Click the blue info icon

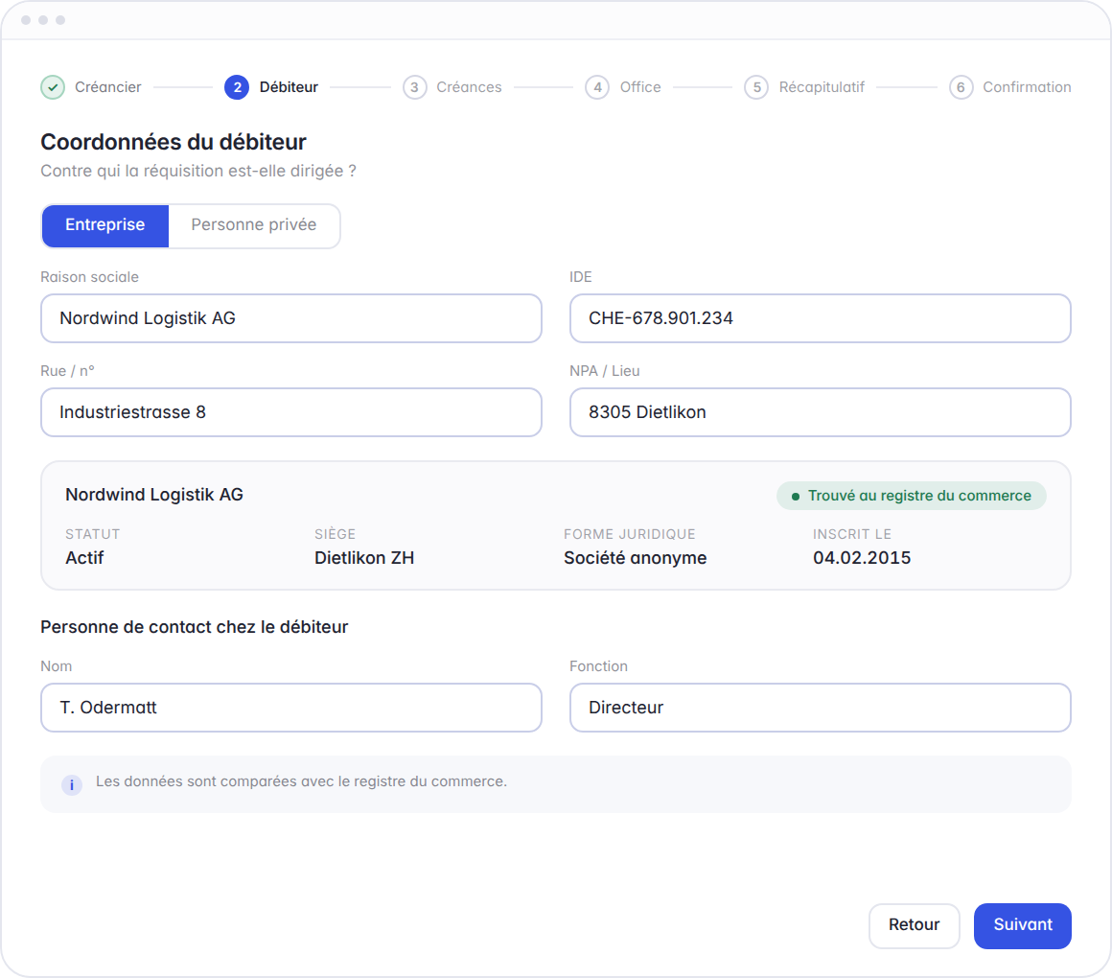click(x=72, y=785)
